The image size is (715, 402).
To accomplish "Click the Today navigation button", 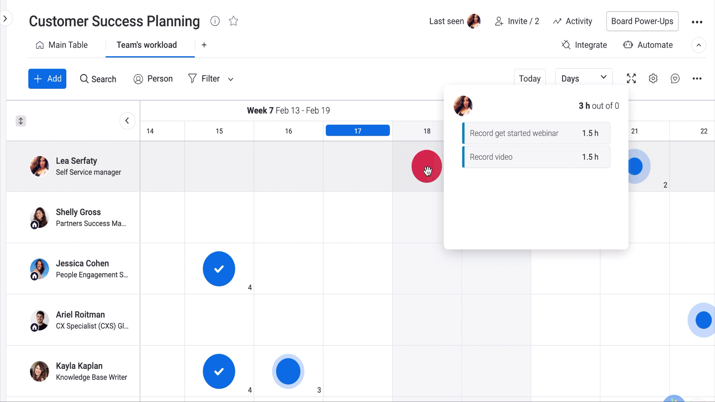I will pyautogui.click(x=530, y=78).
